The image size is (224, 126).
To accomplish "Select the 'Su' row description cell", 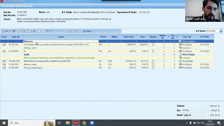I will [61, 51].
